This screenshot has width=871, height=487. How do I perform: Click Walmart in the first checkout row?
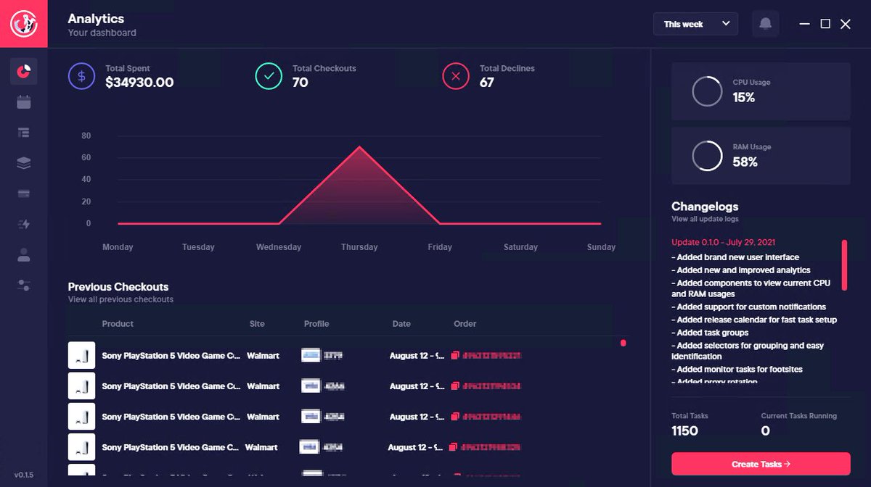(x=263, y=356)
